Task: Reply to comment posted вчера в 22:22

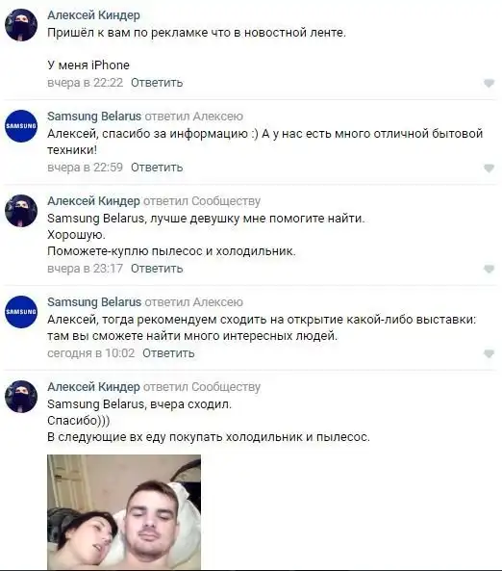Action: pos(157,83)
